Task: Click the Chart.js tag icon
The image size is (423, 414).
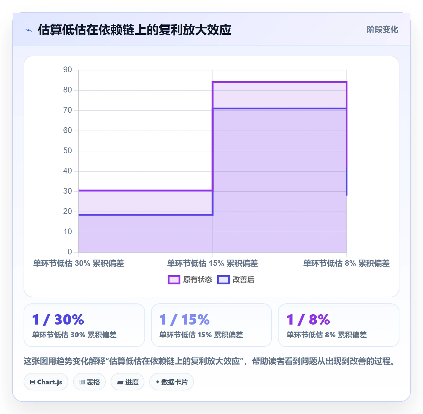Action: (33, 382)
